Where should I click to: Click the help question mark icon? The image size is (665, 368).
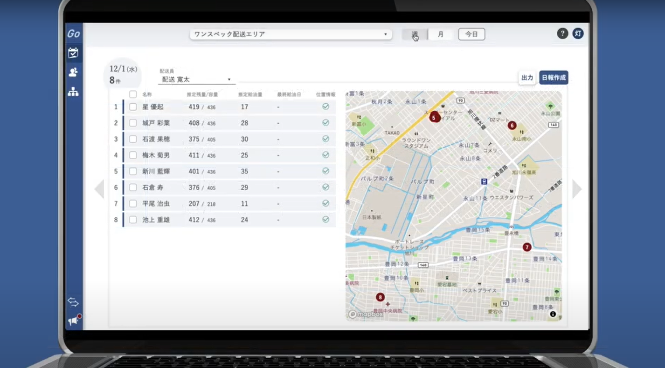pyautogui.click(x=562, y=33)
